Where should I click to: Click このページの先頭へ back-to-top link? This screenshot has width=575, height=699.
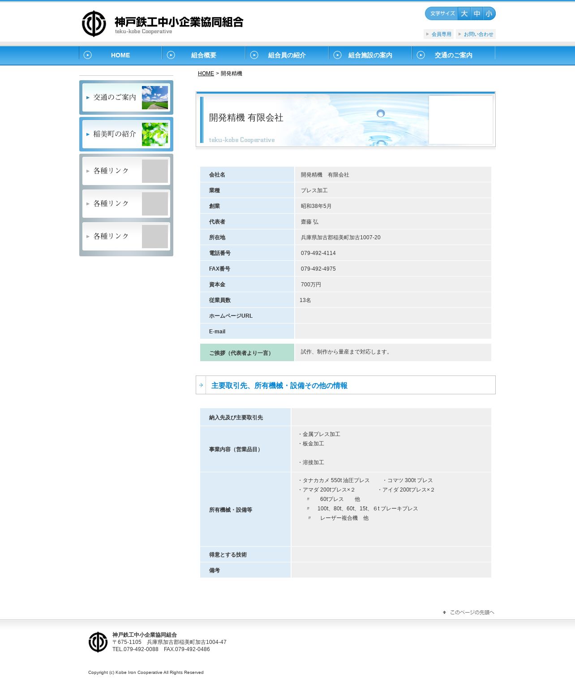tap(472, 613)
